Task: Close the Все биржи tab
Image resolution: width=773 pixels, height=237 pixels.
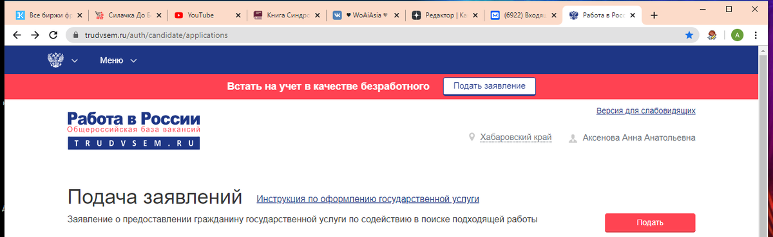Action: (80, 15)
